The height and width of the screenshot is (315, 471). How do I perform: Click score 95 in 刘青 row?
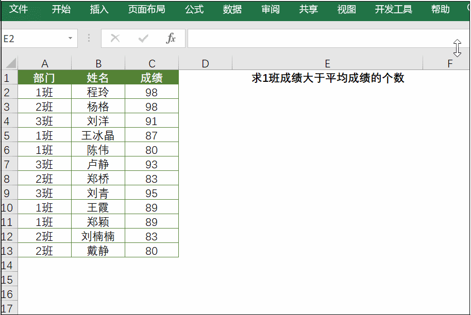click(152, 193)
